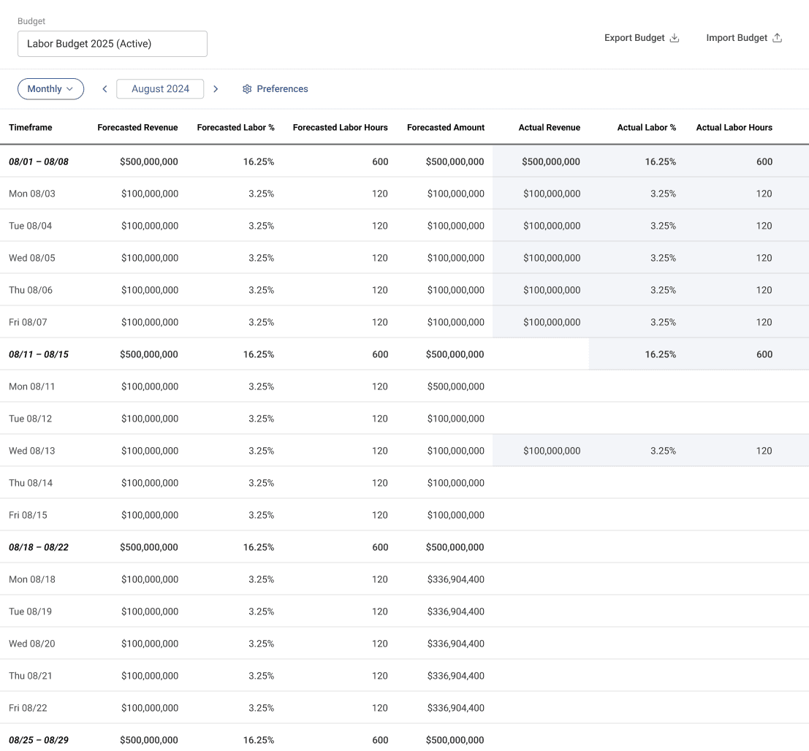
Task: Select the 08/11 – 08/15 week row
Action: point(39,354)
